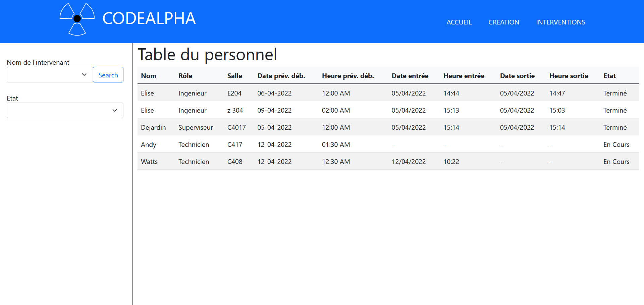The height and width of the screenshot is (305, 644).
Task: Click Terminé in Dejardin's row
Action: (x=615, y=127)
